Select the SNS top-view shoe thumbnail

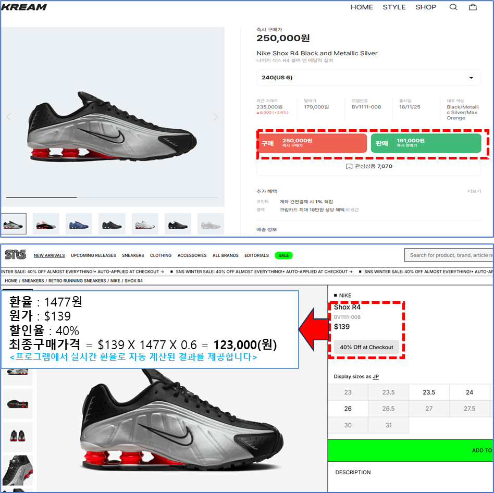[18, 403]
